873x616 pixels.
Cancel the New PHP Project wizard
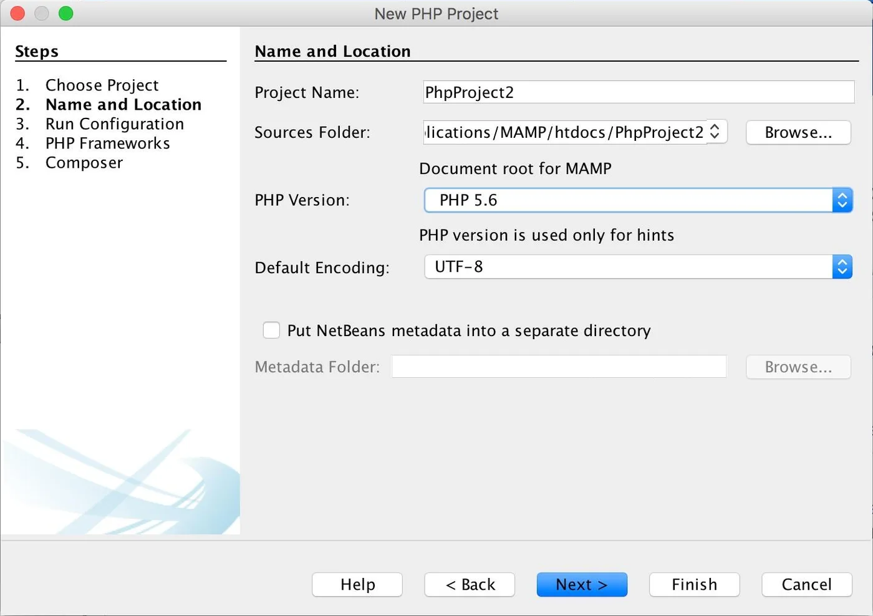[806, 584]
